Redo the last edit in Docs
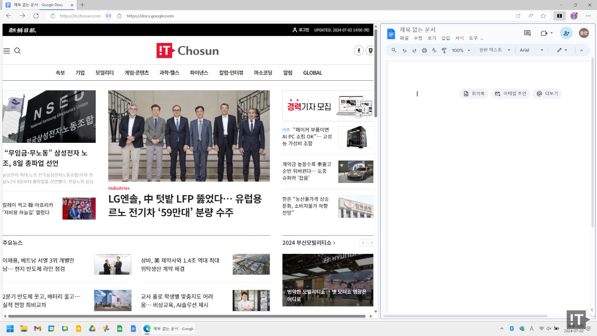 (414, 50)
